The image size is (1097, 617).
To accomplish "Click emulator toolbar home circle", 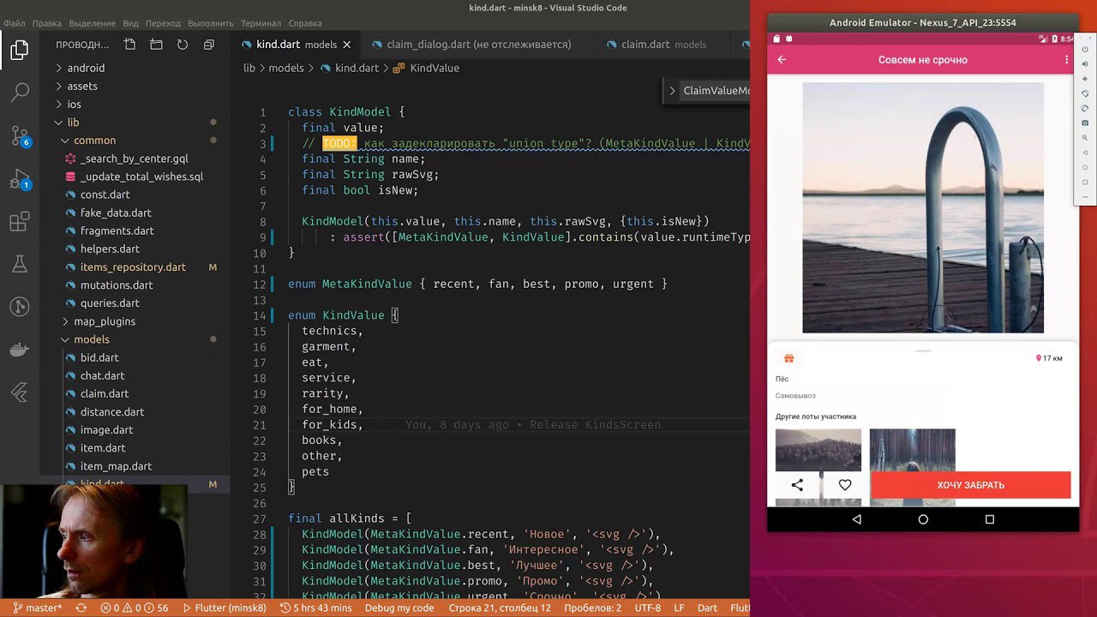I will tap(1085, 167).
